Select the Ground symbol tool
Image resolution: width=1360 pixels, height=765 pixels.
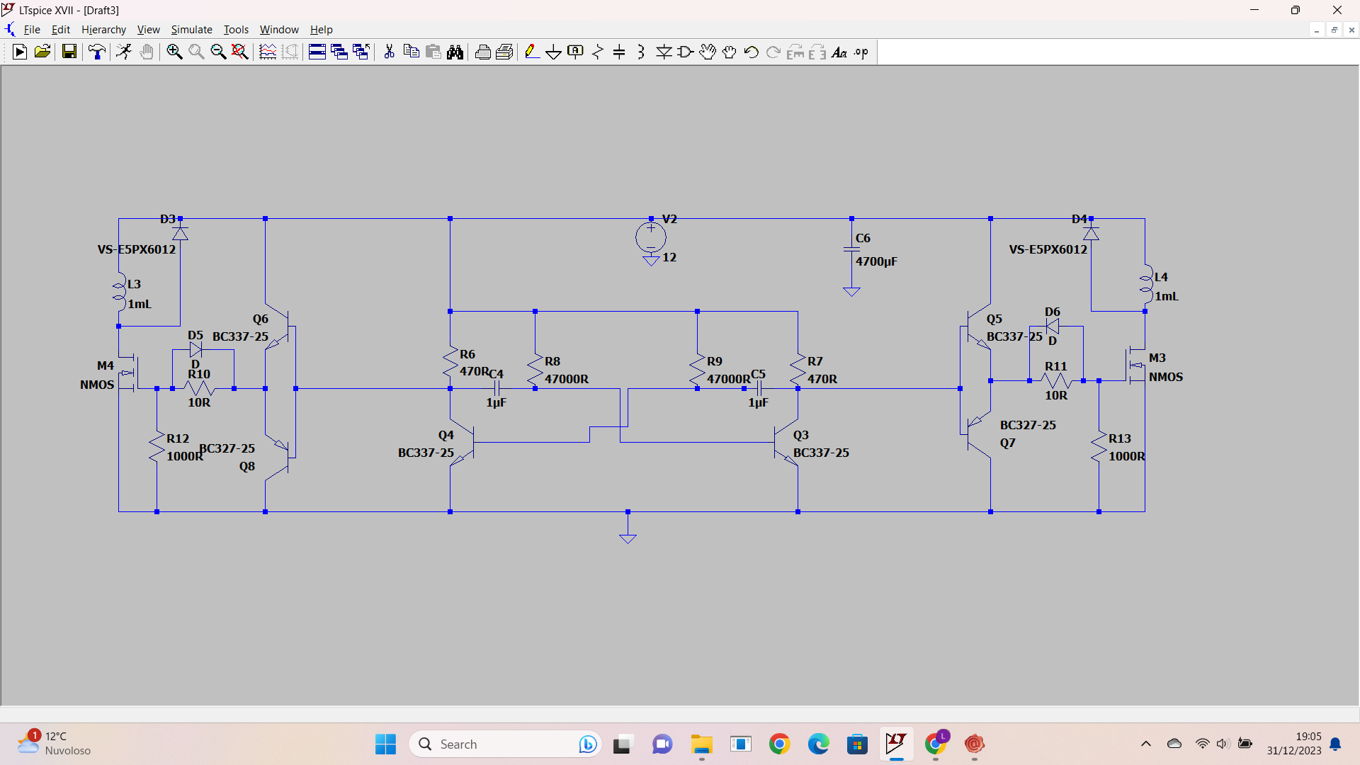(x=553, y=52)
